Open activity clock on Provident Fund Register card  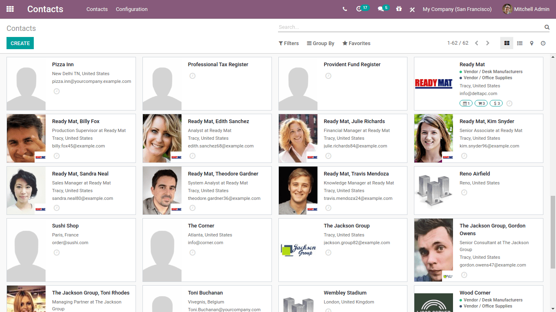328,76
